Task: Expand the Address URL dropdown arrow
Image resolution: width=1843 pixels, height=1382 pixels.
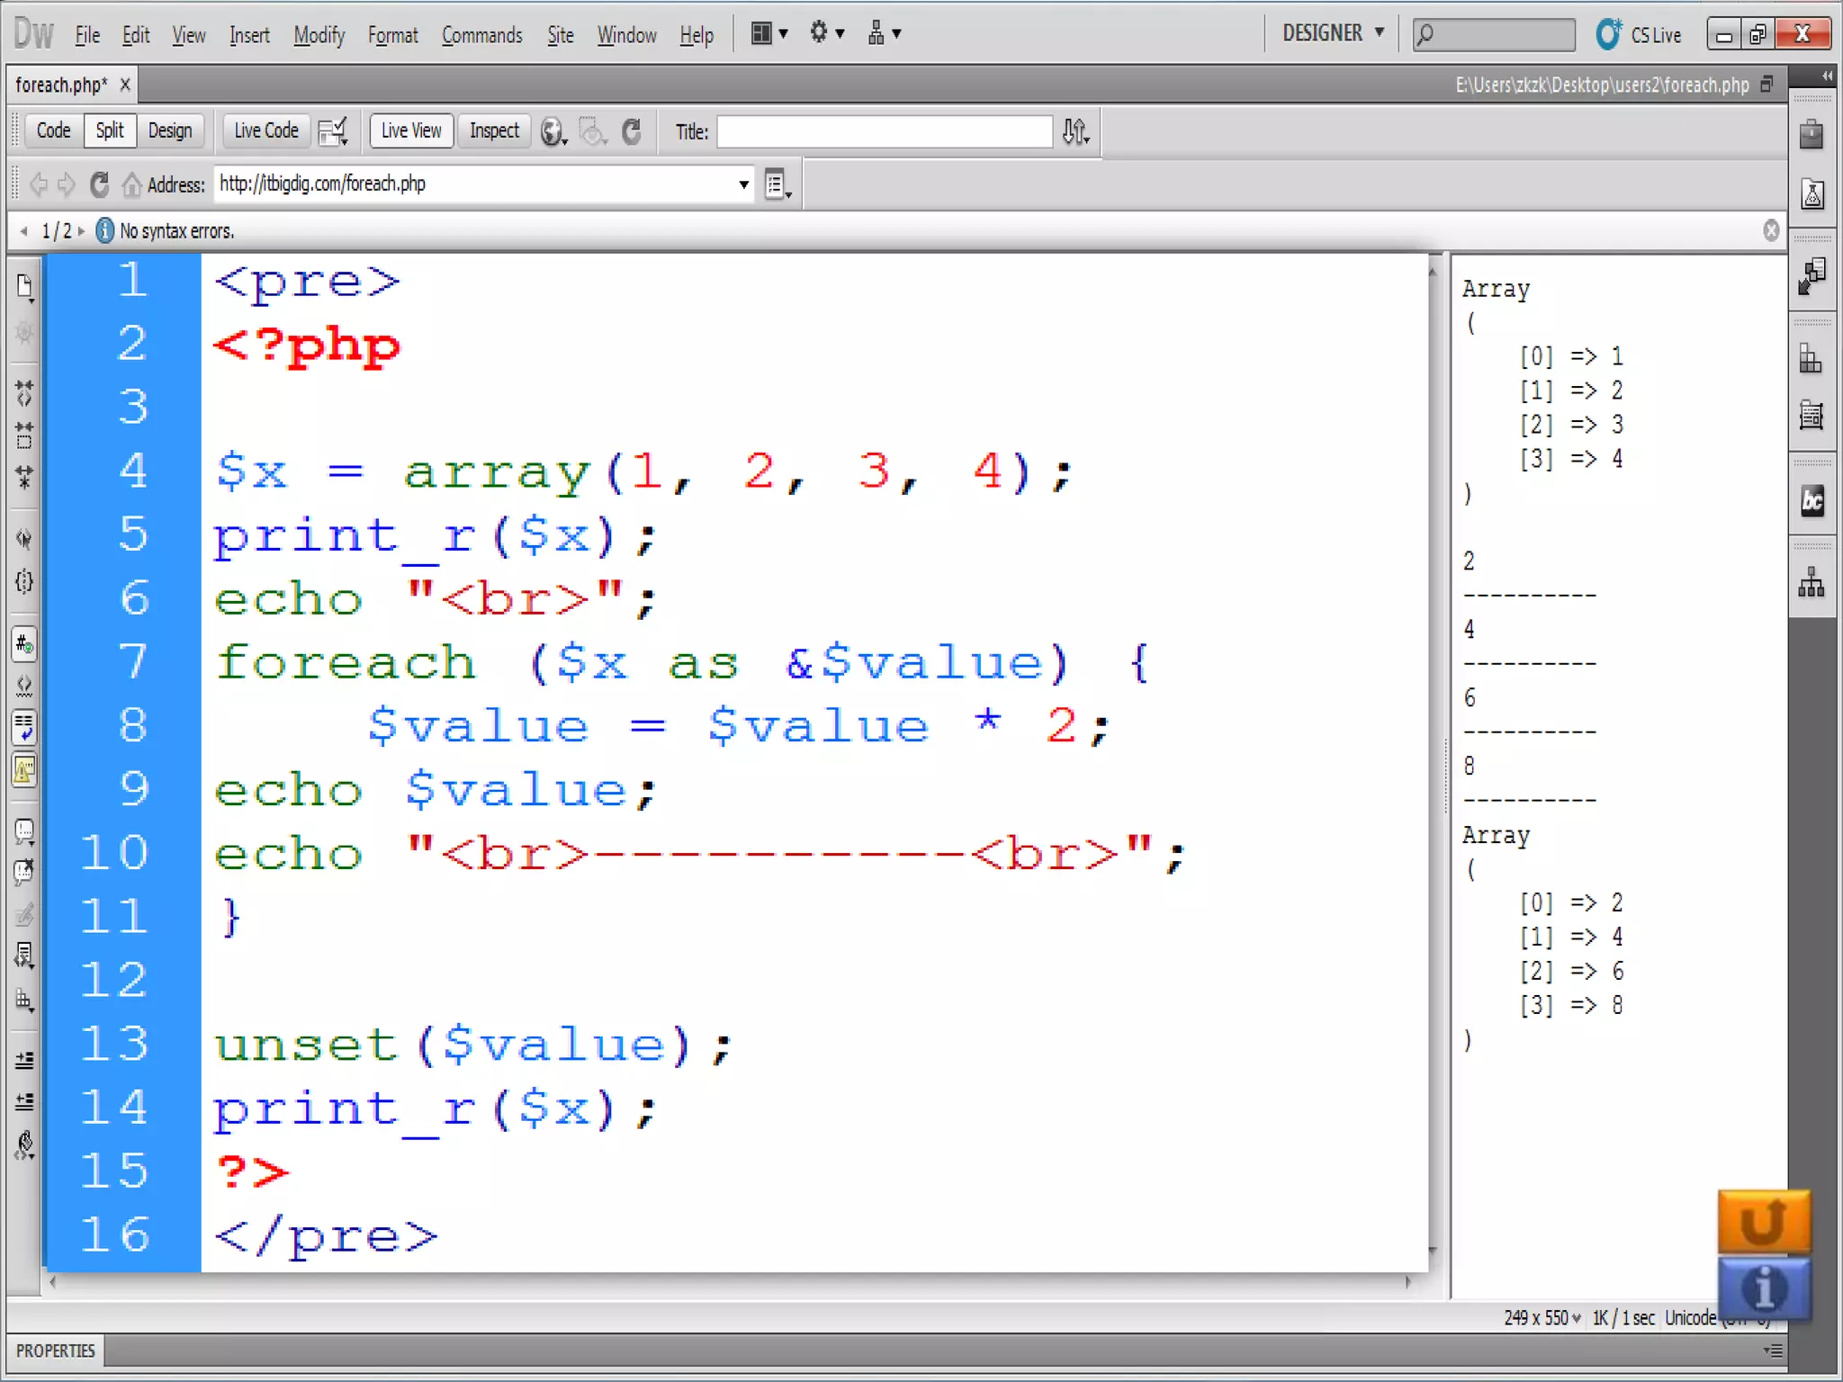Action: (743, 184)
